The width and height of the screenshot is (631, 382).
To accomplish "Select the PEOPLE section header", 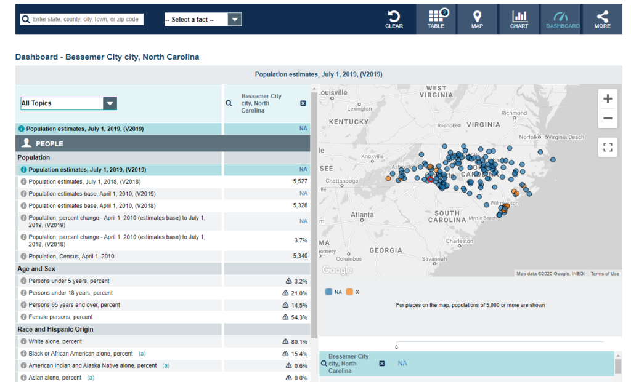I will pos(163,143).
